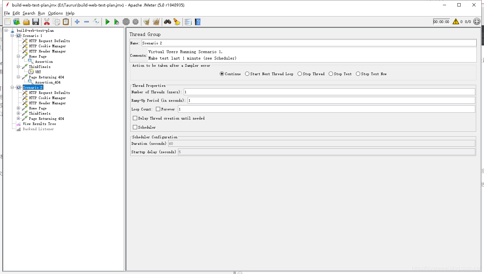Click the Name field containing Scenario 2
The width and height of the screenshot is (484, 274).
309,43
